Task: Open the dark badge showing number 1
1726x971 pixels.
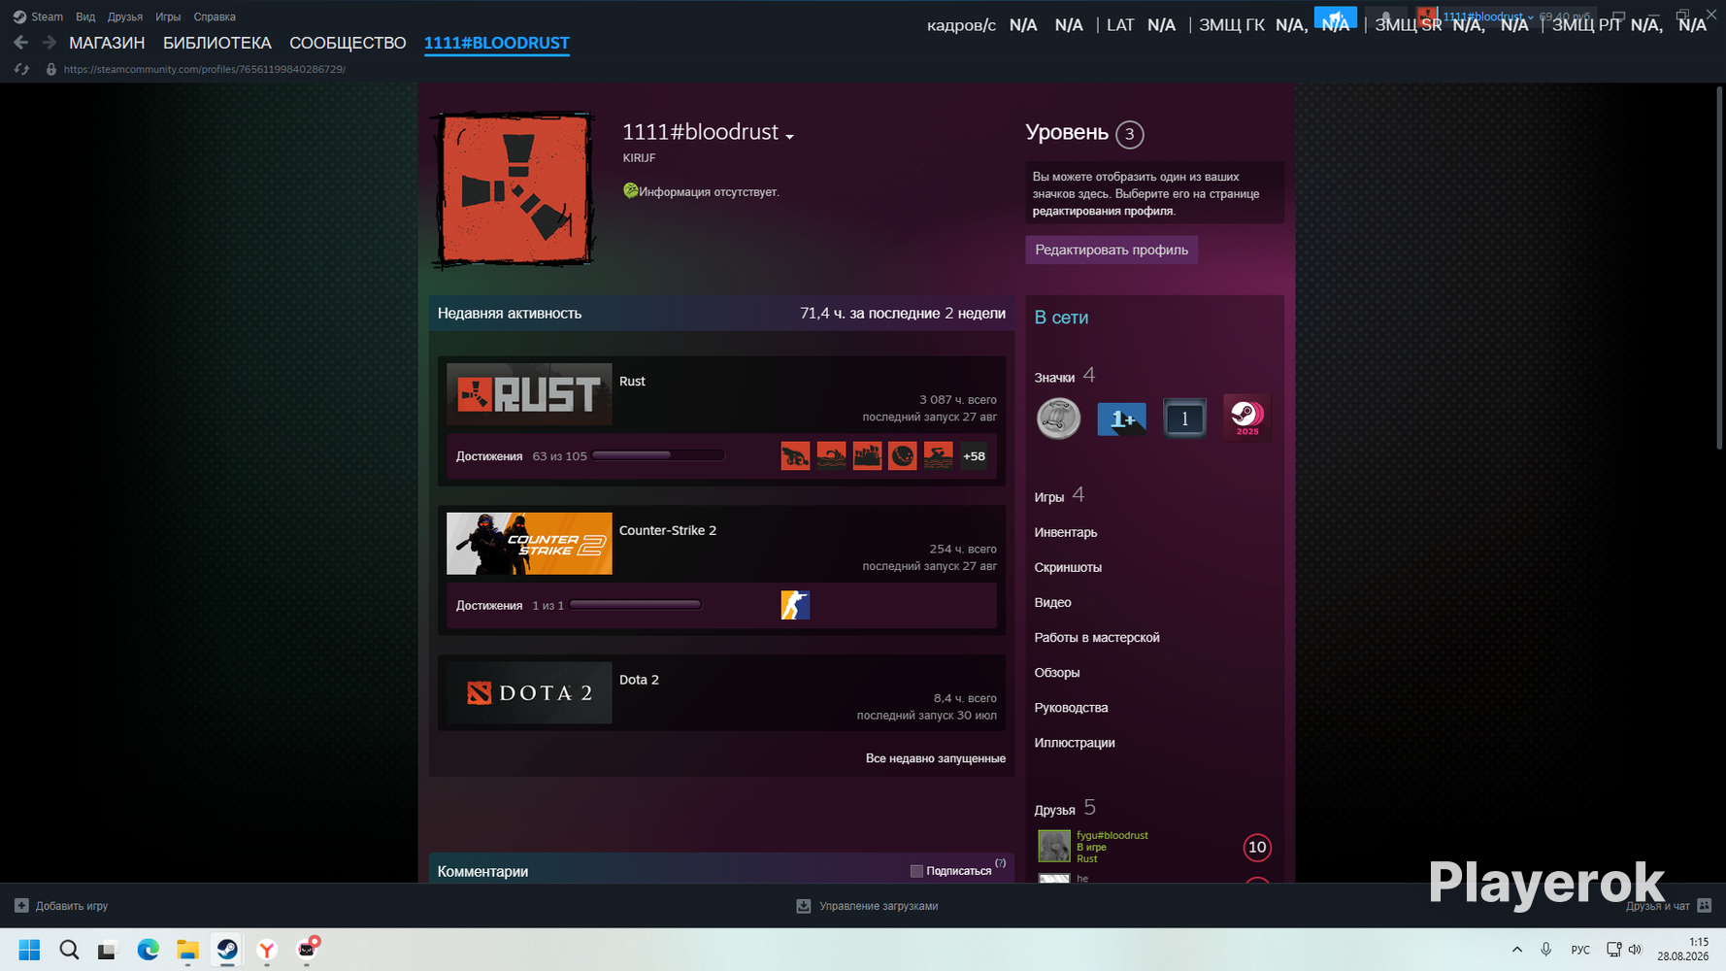Action: pyautogui.click(x=1184, y=419)
